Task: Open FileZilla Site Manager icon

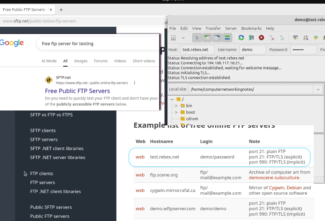Action: pyautogui.click(x=173, y=38)
